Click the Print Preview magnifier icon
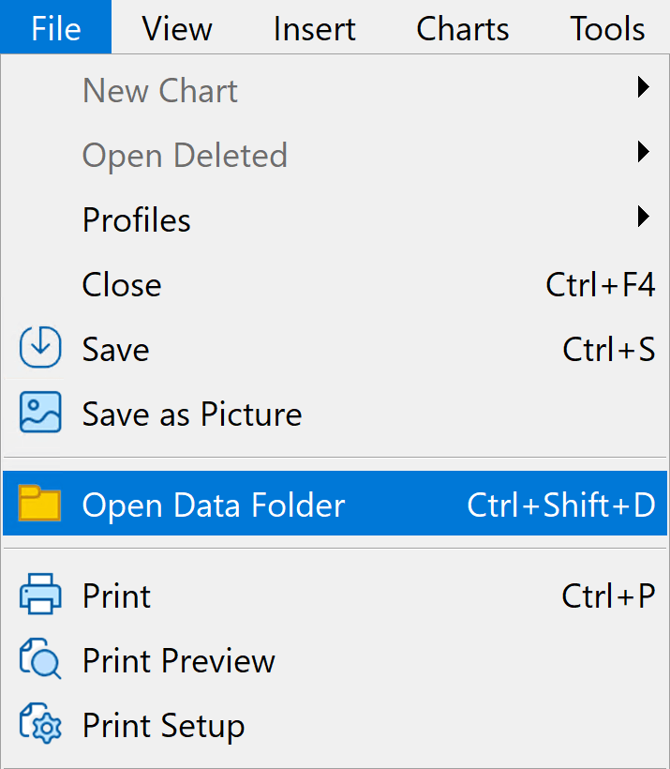The width and height of the screenshot is (670, 769). pos(40,658)
